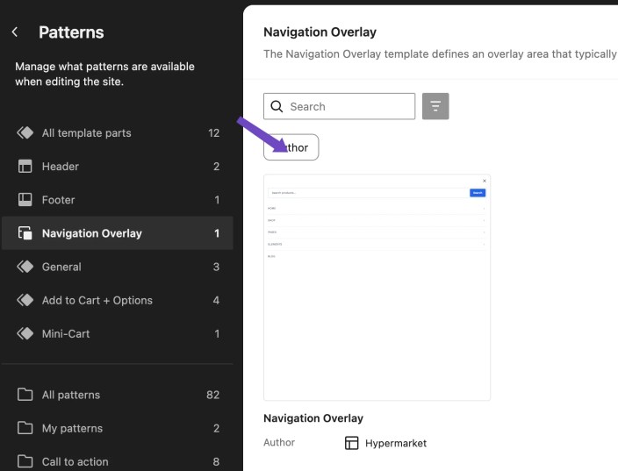
Task: Click the Mini-Cart diamond icon
Action: (25, 333)
